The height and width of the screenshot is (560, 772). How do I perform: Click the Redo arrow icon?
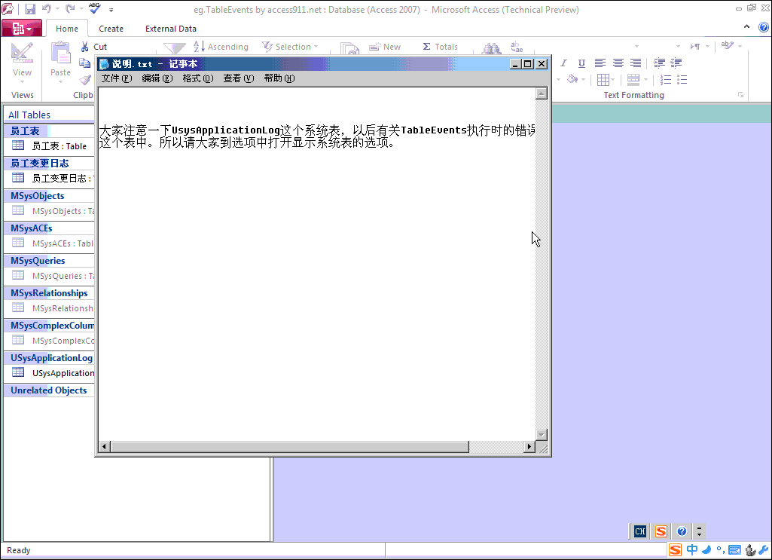click(70, 8)
